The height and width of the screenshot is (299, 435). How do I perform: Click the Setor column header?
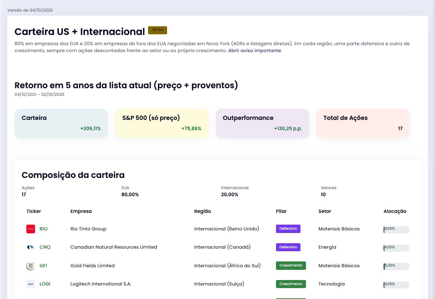pyautogui.click(x=325, y=211)
